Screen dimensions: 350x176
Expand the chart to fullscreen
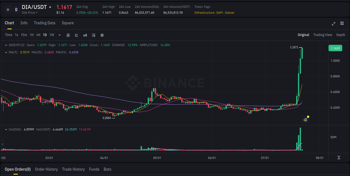click(x=333, y=24)
